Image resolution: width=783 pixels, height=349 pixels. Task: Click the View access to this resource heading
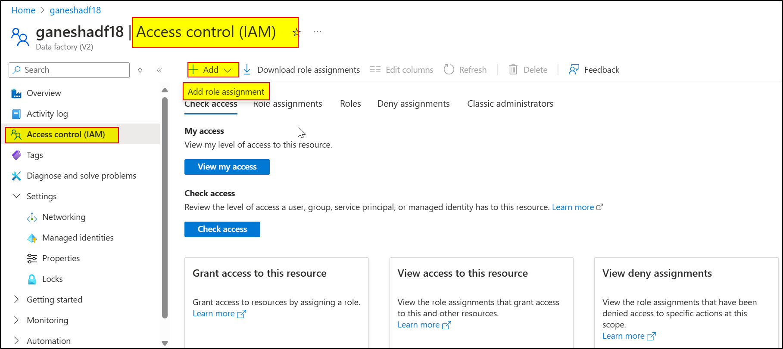point(462,273)
